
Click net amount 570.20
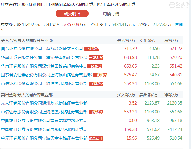[176, 57]
